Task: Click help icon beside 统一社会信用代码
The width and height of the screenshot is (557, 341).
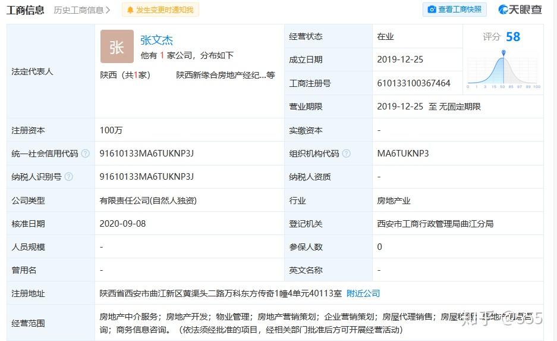Action: 85,154
